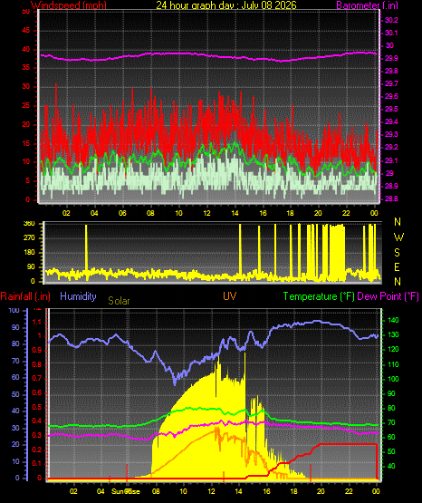Click '30.1' on the barometer axis

coord(391,33)
